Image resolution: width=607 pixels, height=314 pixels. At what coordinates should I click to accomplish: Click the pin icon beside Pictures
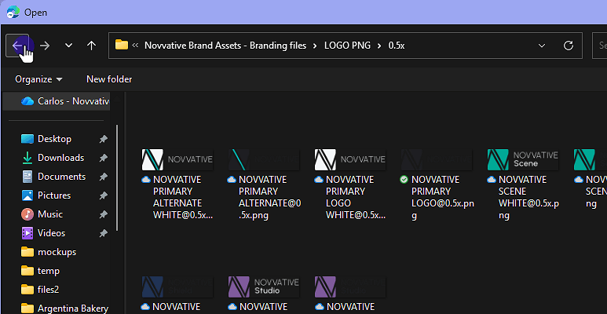(x=103, y=196)
